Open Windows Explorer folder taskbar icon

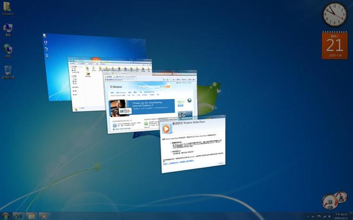[x=32, y=216]
